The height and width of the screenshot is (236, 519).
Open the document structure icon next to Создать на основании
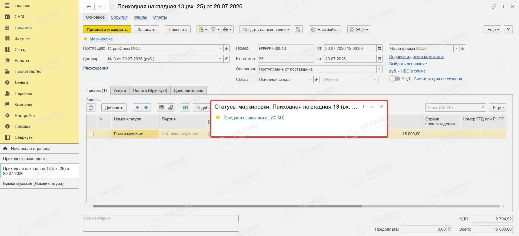coord(298,29)
